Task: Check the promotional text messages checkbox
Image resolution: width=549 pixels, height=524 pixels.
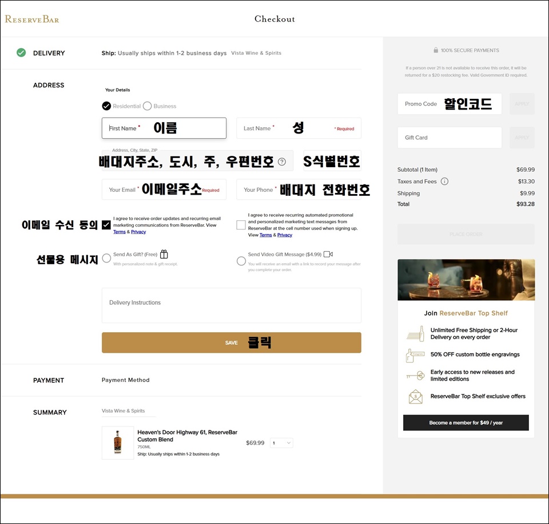Action: pyautogui.click(x=241, y=225)
